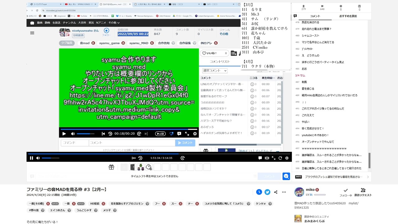Open 通常コメント comment type dropdown
Image resolution: width=398 pixels, height=224 pixels.
pos(215,71)
